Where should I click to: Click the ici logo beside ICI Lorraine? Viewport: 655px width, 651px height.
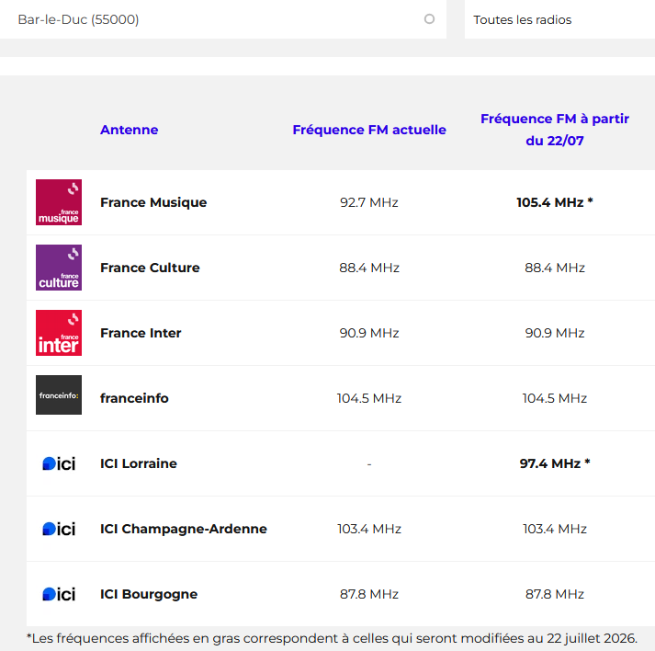coord(59,463)
